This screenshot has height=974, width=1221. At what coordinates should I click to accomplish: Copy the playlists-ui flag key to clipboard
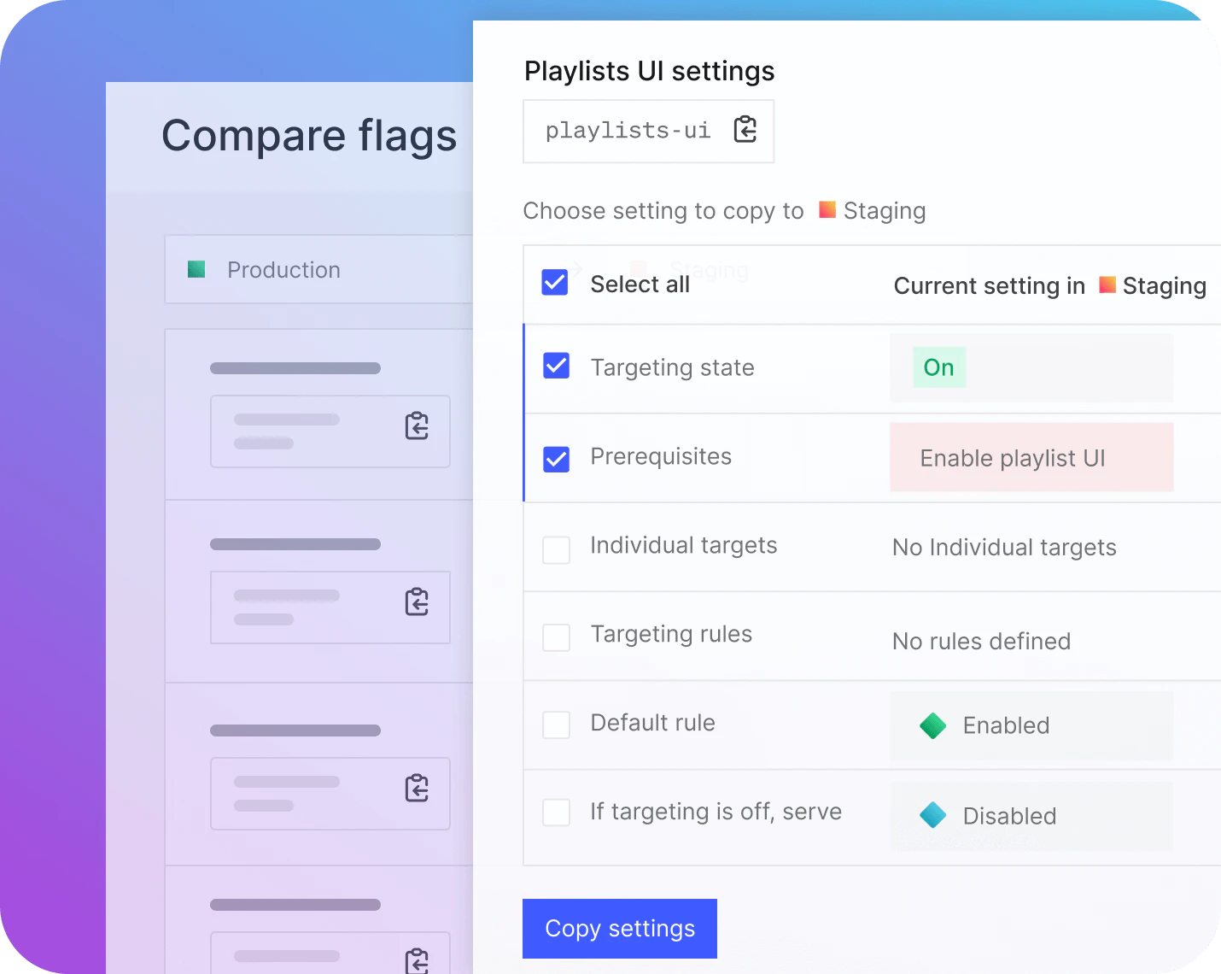point(745,129)
